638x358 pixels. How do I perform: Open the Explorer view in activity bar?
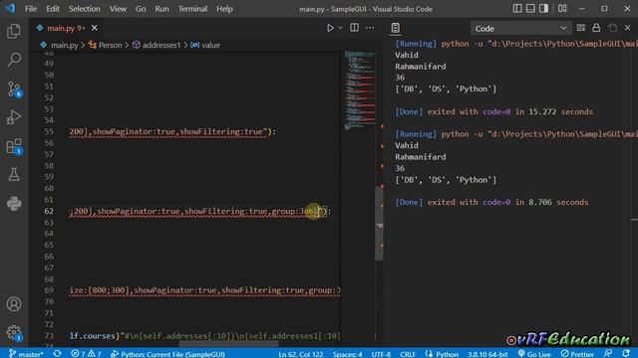14,31
